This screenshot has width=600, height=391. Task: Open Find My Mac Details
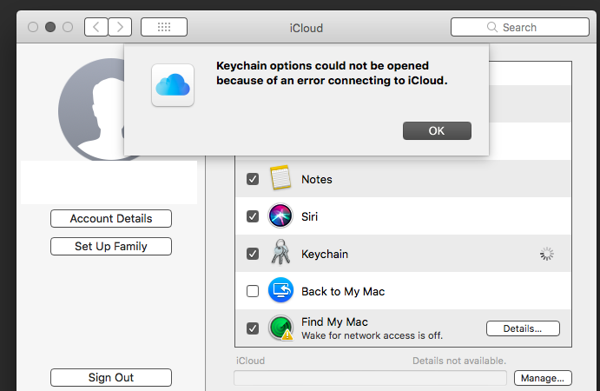tap(523, 328)
